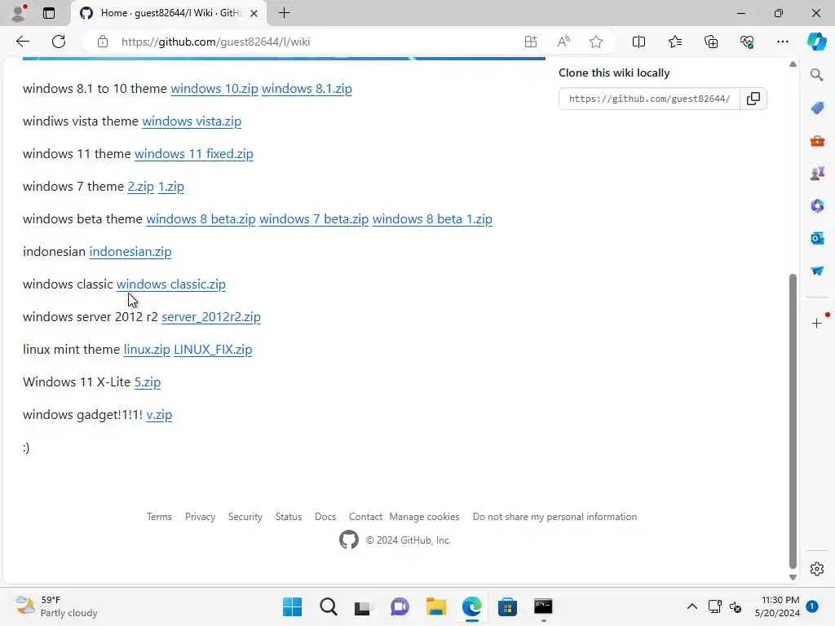Download 2.zip for windows 7 theme
This screenshot has width=835, height=626.
click(140, 187)
